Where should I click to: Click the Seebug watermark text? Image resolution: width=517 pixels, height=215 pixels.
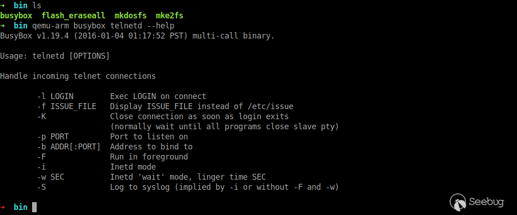click(486, 202)
